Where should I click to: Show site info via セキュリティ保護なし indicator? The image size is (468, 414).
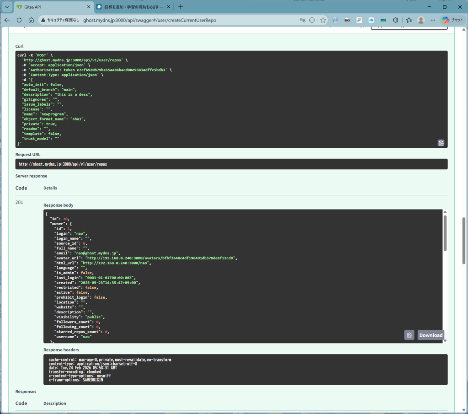pyautogui.click(x=59, y=20)
